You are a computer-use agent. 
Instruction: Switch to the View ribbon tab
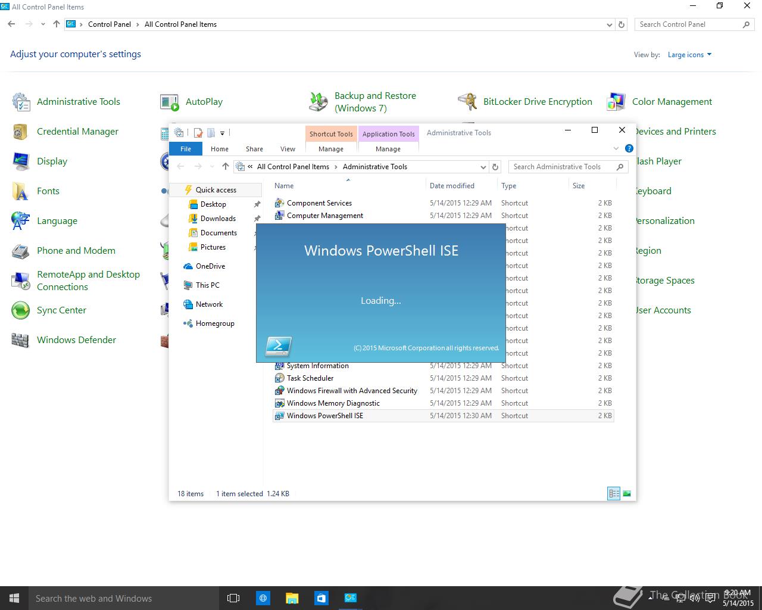pos(288,149)
